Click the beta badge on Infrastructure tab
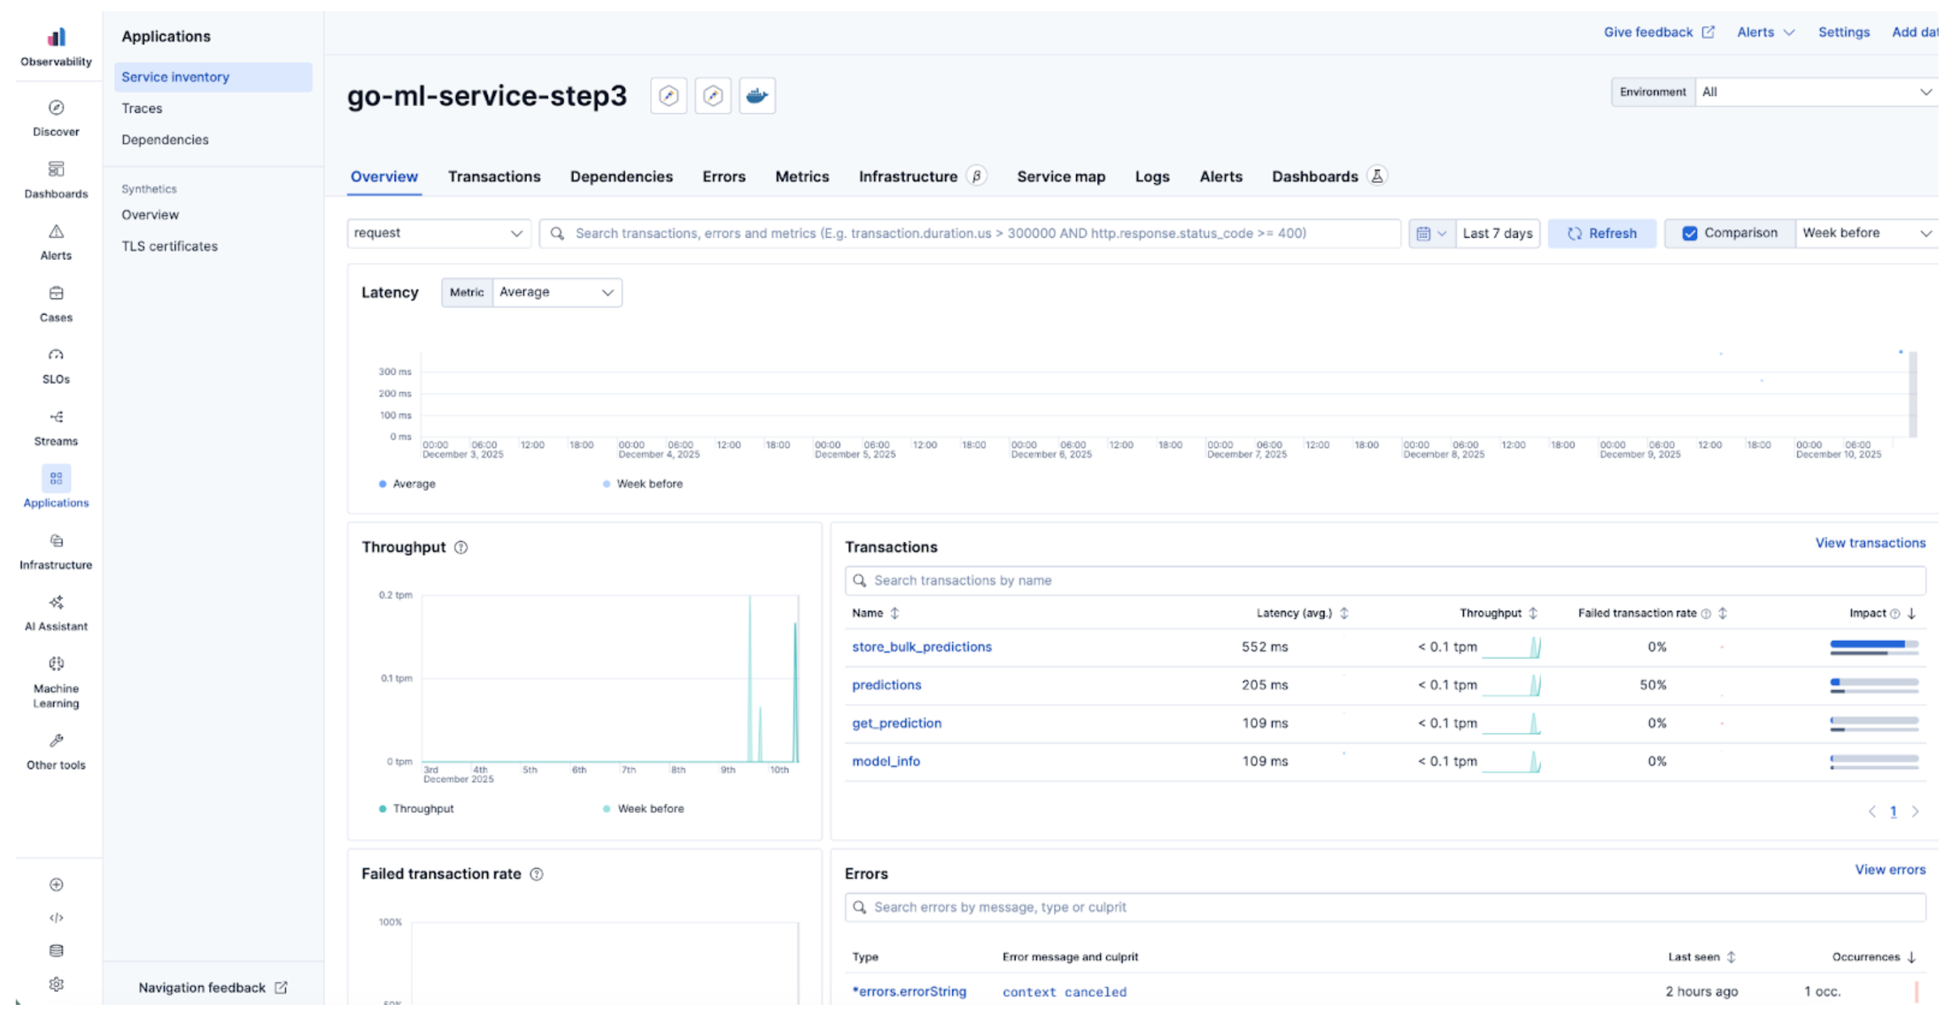Viewport: 1949px width, 1025px height. click(x=976, y=176)
